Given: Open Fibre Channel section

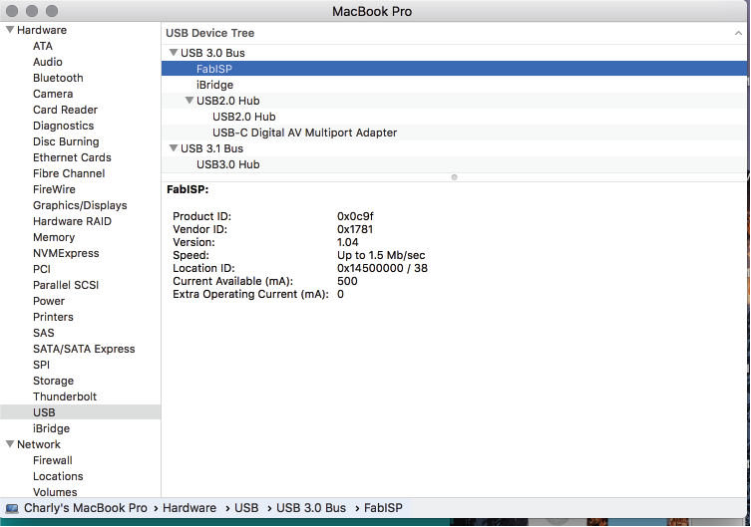Looking at the screenshot, I should point(69,173).
